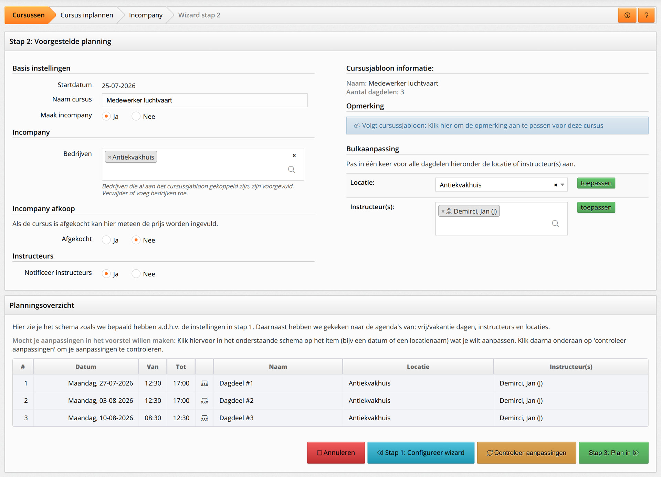Click location Antiekvakhuis in row 1
The height and width of the screenshot is (477, 661).
[x=369, y=383]
